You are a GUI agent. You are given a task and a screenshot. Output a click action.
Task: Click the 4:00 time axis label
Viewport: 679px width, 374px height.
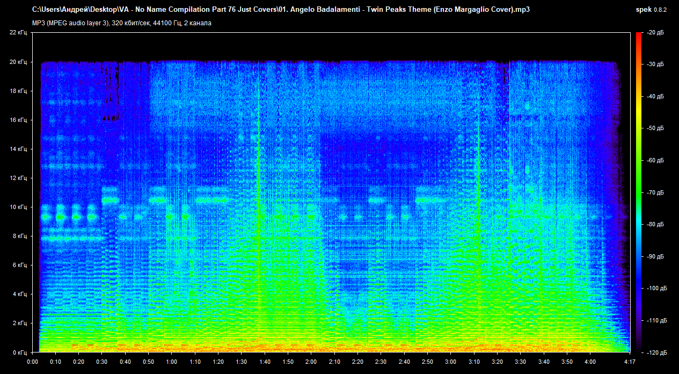(590, 362)
